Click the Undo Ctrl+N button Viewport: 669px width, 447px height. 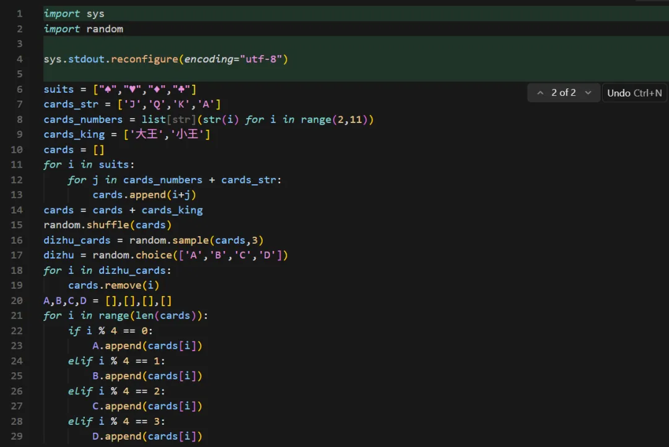[x=634, y=93]
